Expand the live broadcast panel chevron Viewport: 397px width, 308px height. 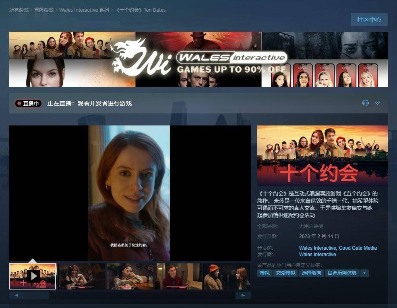377,103
